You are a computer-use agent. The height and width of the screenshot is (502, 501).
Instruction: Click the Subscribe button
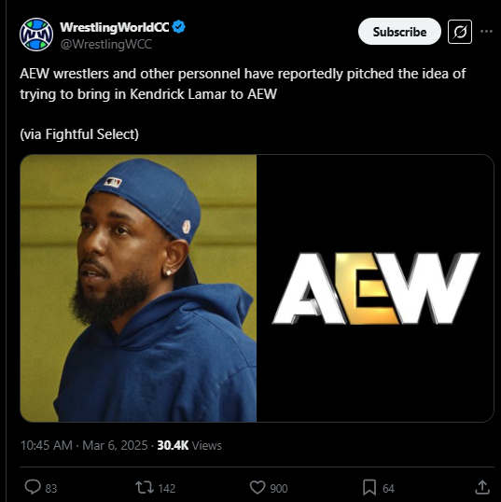[x=399, y=32]
